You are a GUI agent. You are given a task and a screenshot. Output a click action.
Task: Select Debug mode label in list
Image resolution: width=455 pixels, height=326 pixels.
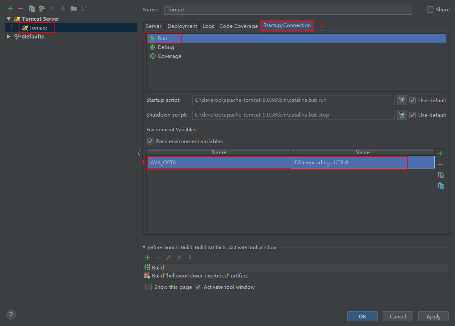[166, 47]
